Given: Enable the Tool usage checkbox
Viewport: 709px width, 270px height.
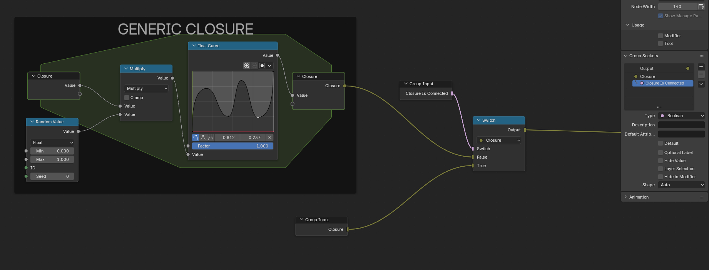Looking at the screenshot, I should 661,43.
